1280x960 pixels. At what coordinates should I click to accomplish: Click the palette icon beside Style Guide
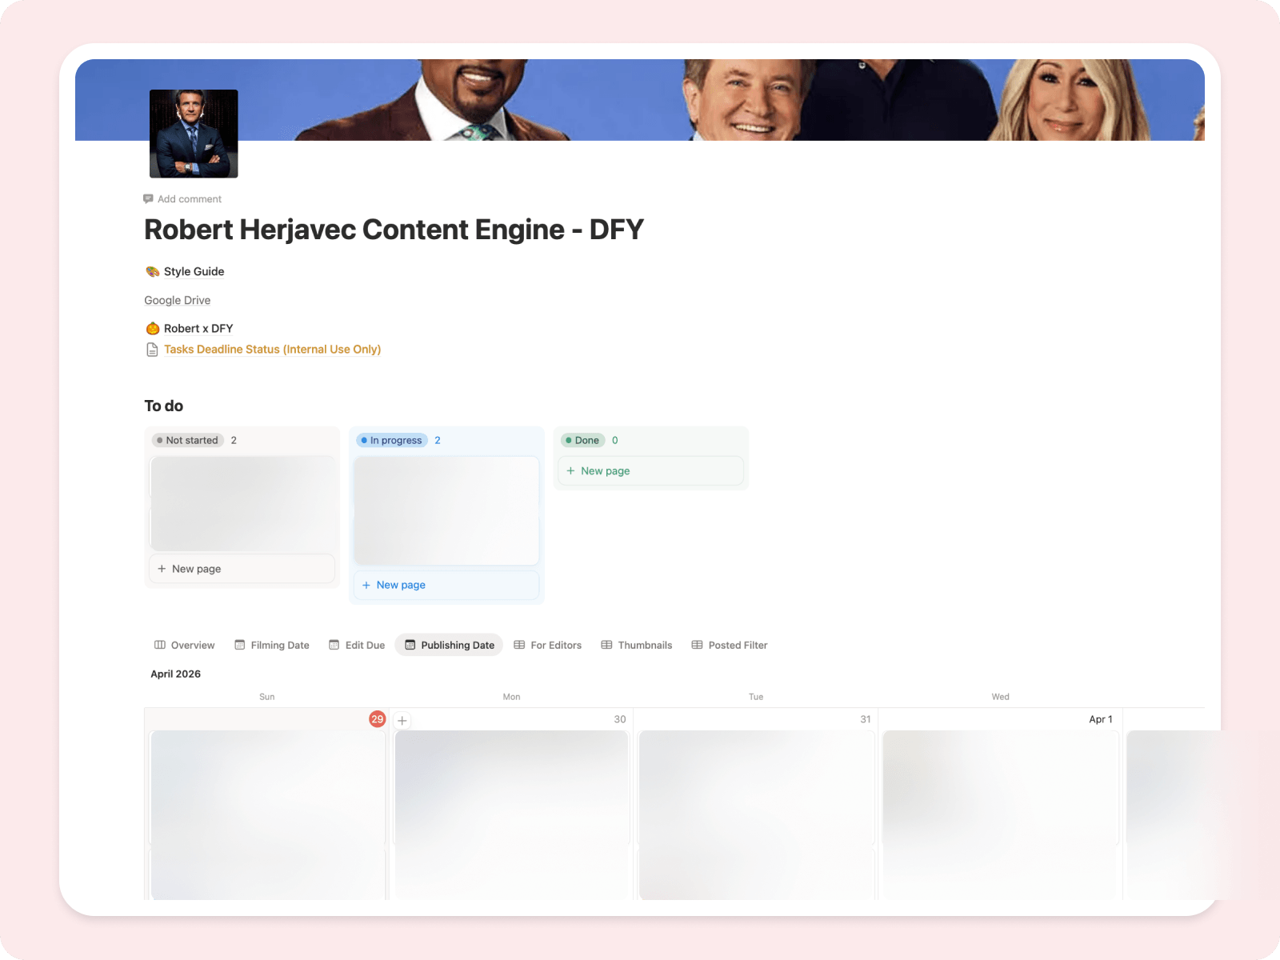coord(153,271)
